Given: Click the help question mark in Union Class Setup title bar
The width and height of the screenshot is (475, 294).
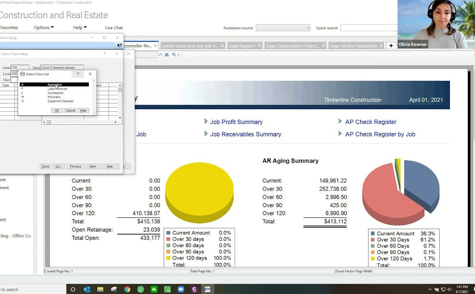Looking at the screenshot, I should pos(104,54).
